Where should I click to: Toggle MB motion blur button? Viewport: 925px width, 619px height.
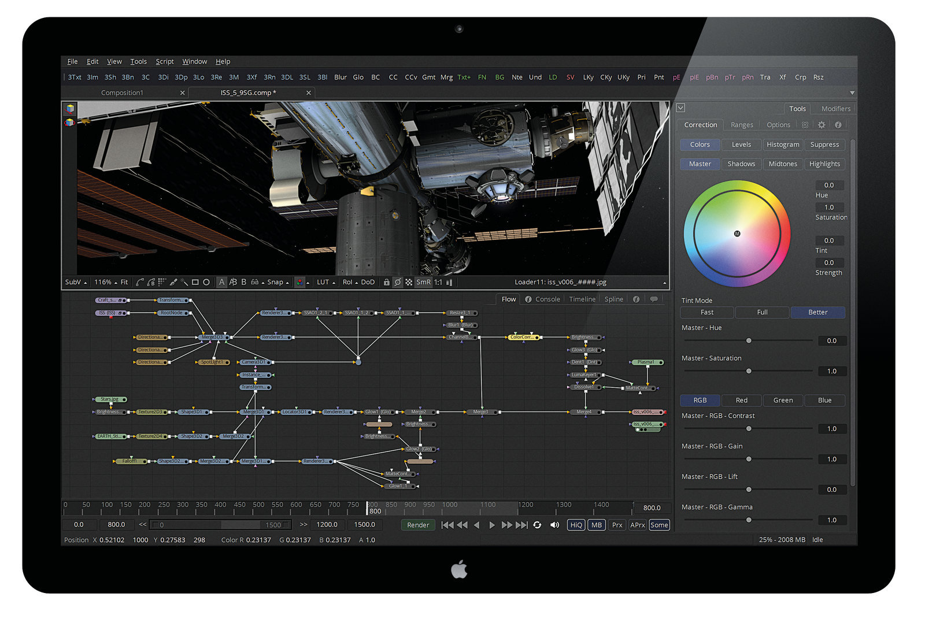(x=596, y=525)
